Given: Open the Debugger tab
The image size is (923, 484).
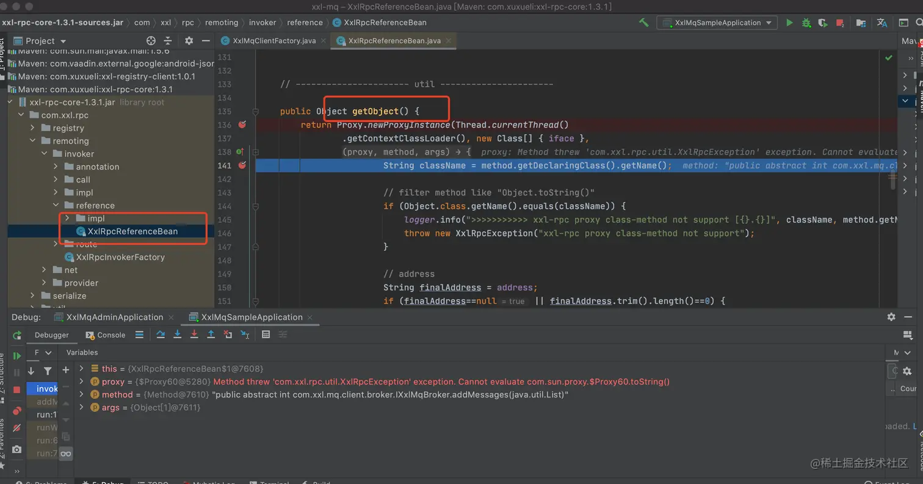Looking at the screenshot, I should (x=52, y=334).
